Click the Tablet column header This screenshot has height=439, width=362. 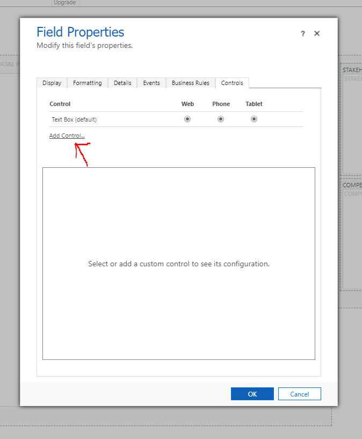(x=254, y=104)
